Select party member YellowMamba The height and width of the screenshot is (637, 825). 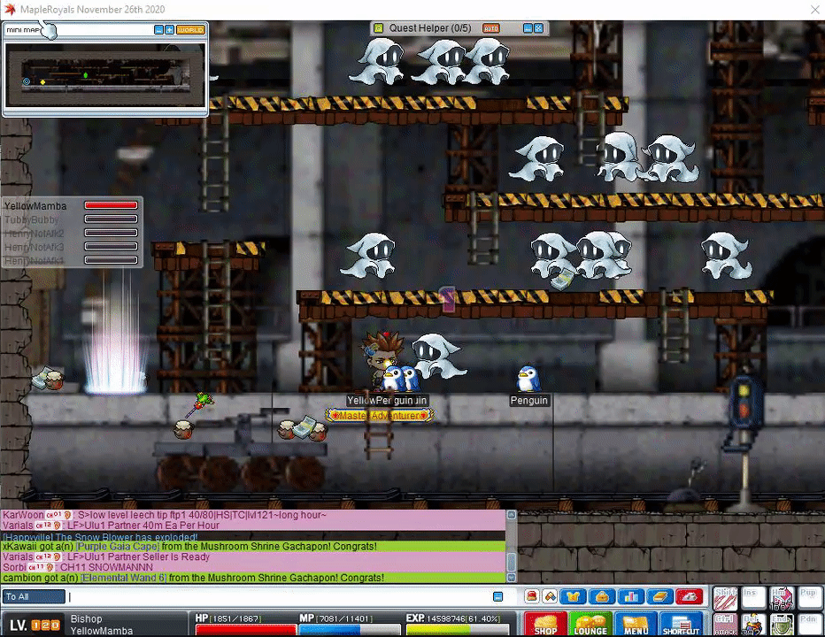tap(35, 206)
